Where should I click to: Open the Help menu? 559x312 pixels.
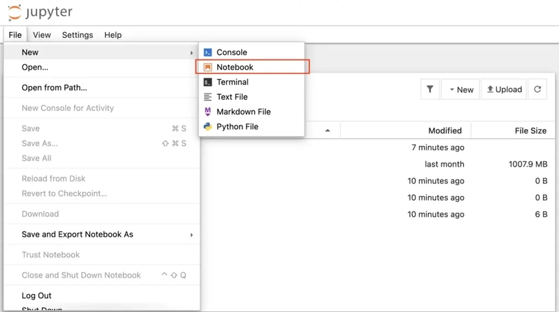click(112, 35)
